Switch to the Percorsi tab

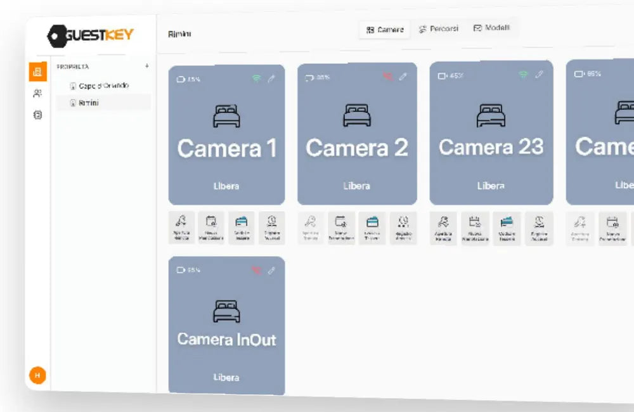click(x=439, y=29)
